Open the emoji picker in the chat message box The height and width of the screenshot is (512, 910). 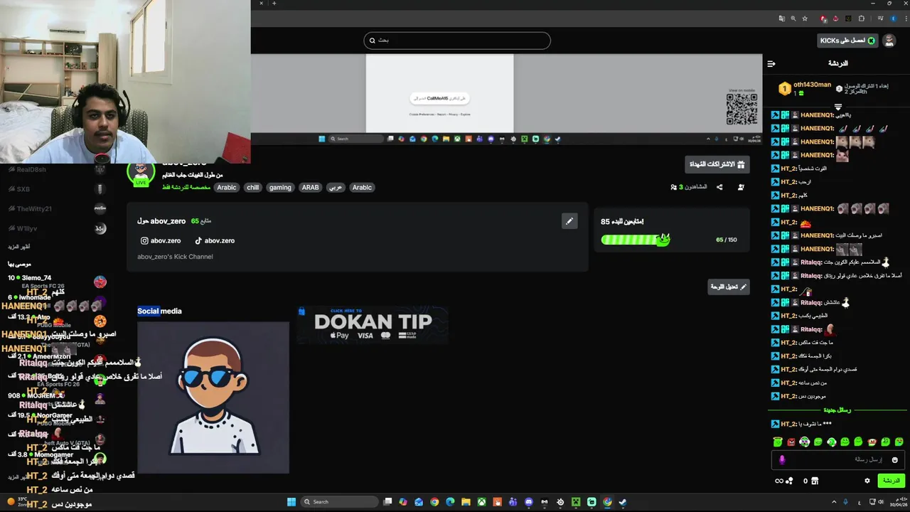(894, 460)
